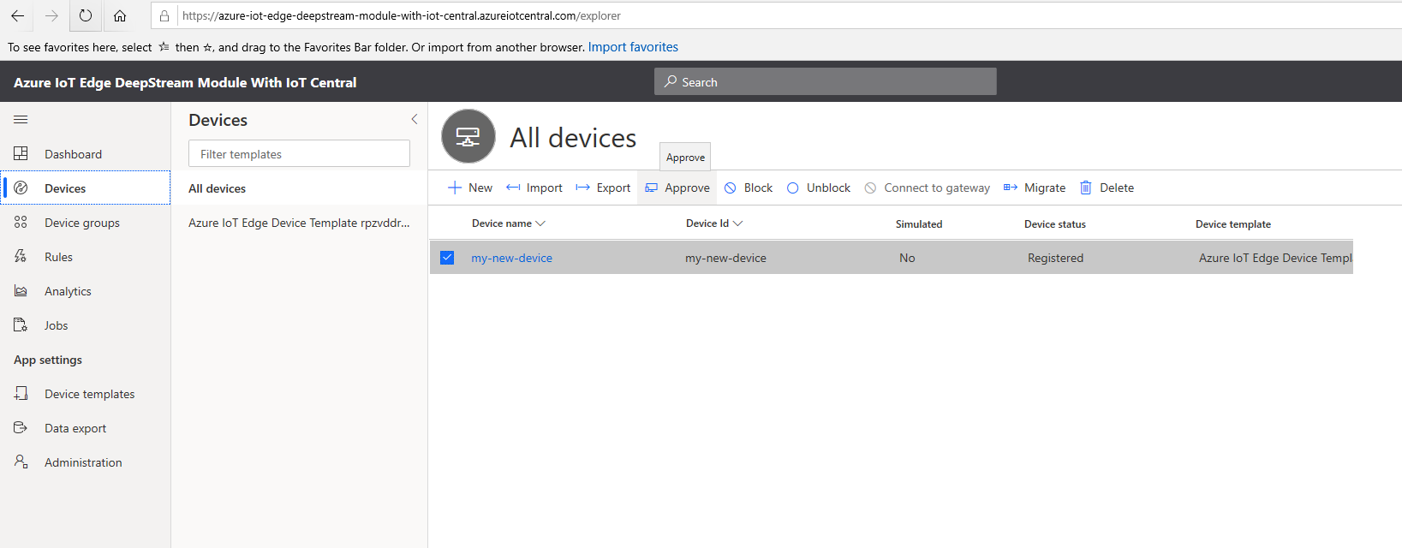Image resolution: width=1402 pixels, height=548 pixels.
Task: Open the browser home page icon
Action: tap(120, 15)
